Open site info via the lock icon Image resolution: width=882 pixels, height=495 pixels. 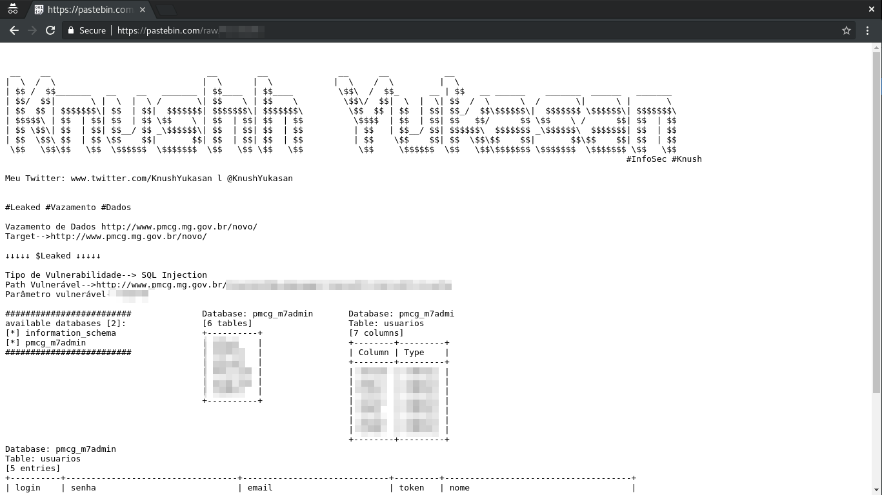[x=71, y=30]
